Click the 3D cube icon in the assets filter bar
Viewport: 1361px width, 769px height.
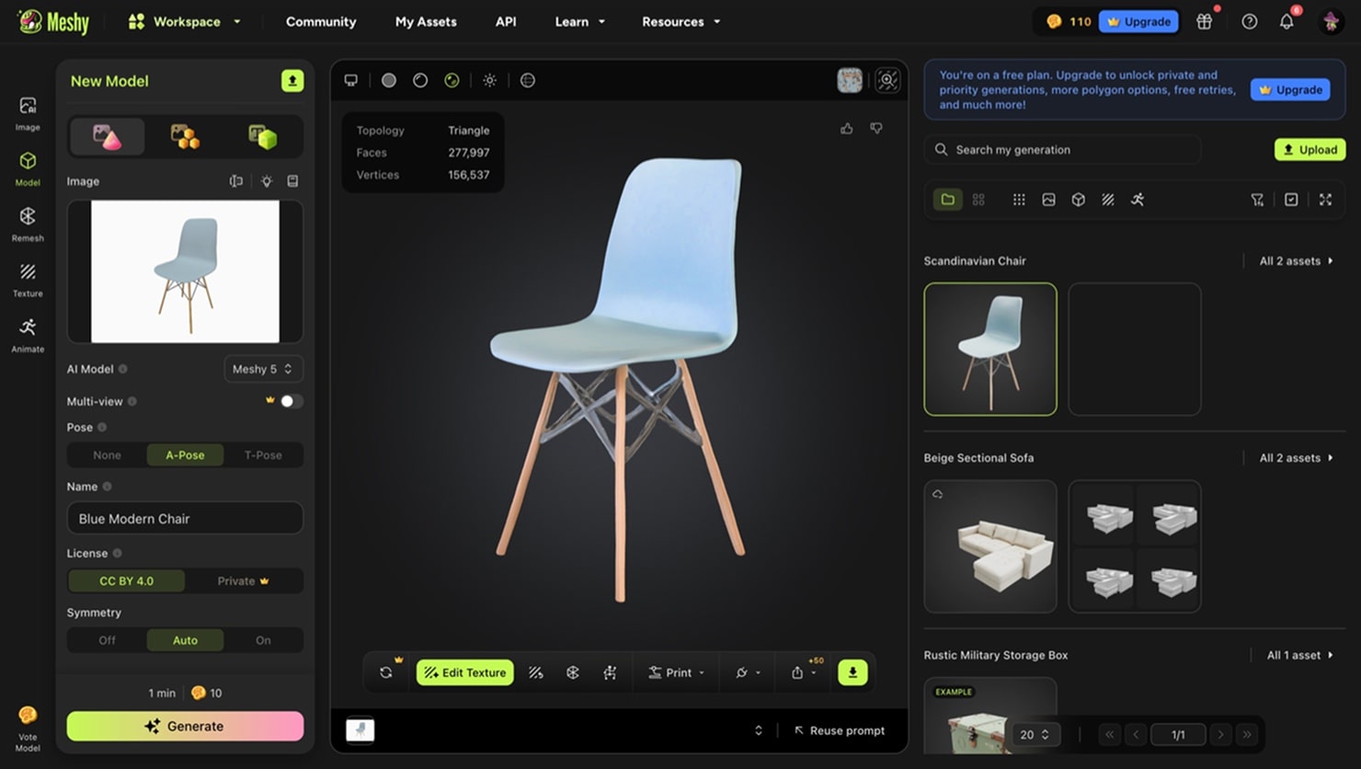click(x=1078, y=199)
